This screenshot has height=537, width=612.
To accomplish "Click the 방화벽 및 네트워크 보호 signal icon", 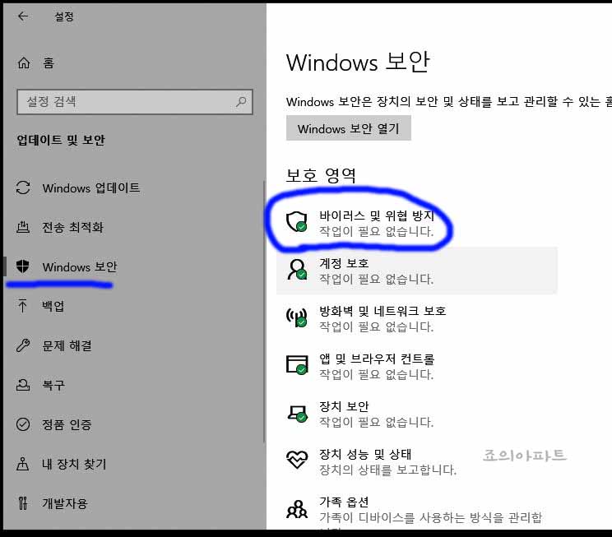I will click(297, 317).
